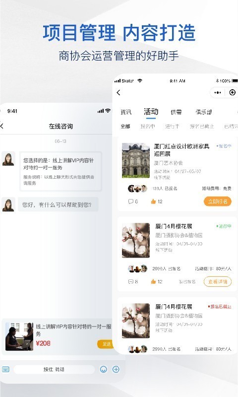This screenshot has width=238, height=397.
Task: Tap agent avatar beside 您好 message
Action: tap(8, 204)
